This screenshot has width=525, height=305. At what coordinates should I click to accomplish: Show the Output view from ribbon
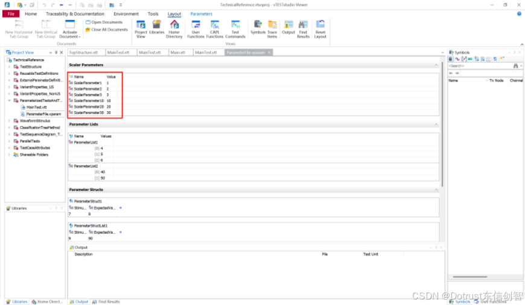(x=288, y=28)
